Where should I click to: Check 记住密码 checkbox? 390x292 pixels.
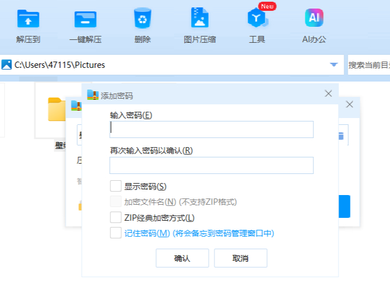[116, 233]
